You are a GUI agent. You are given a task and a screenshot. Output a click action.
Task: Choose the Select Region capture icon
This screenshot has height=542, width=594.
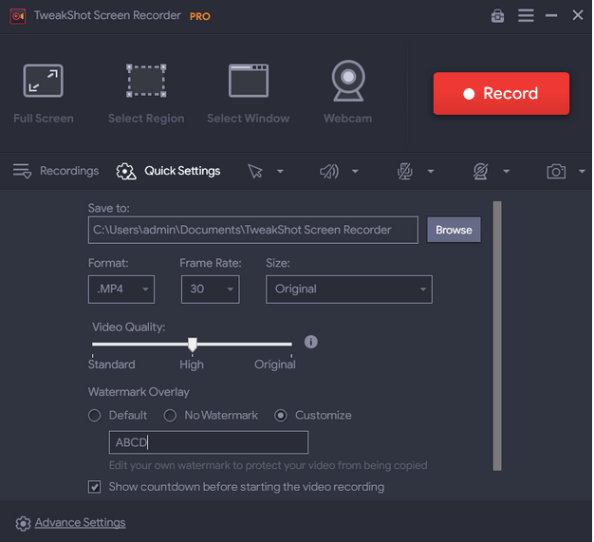tap(146, 81)
